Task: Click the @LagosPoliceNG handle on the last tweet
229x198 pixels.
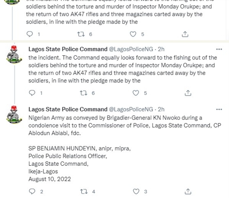Action: (131, 109)
